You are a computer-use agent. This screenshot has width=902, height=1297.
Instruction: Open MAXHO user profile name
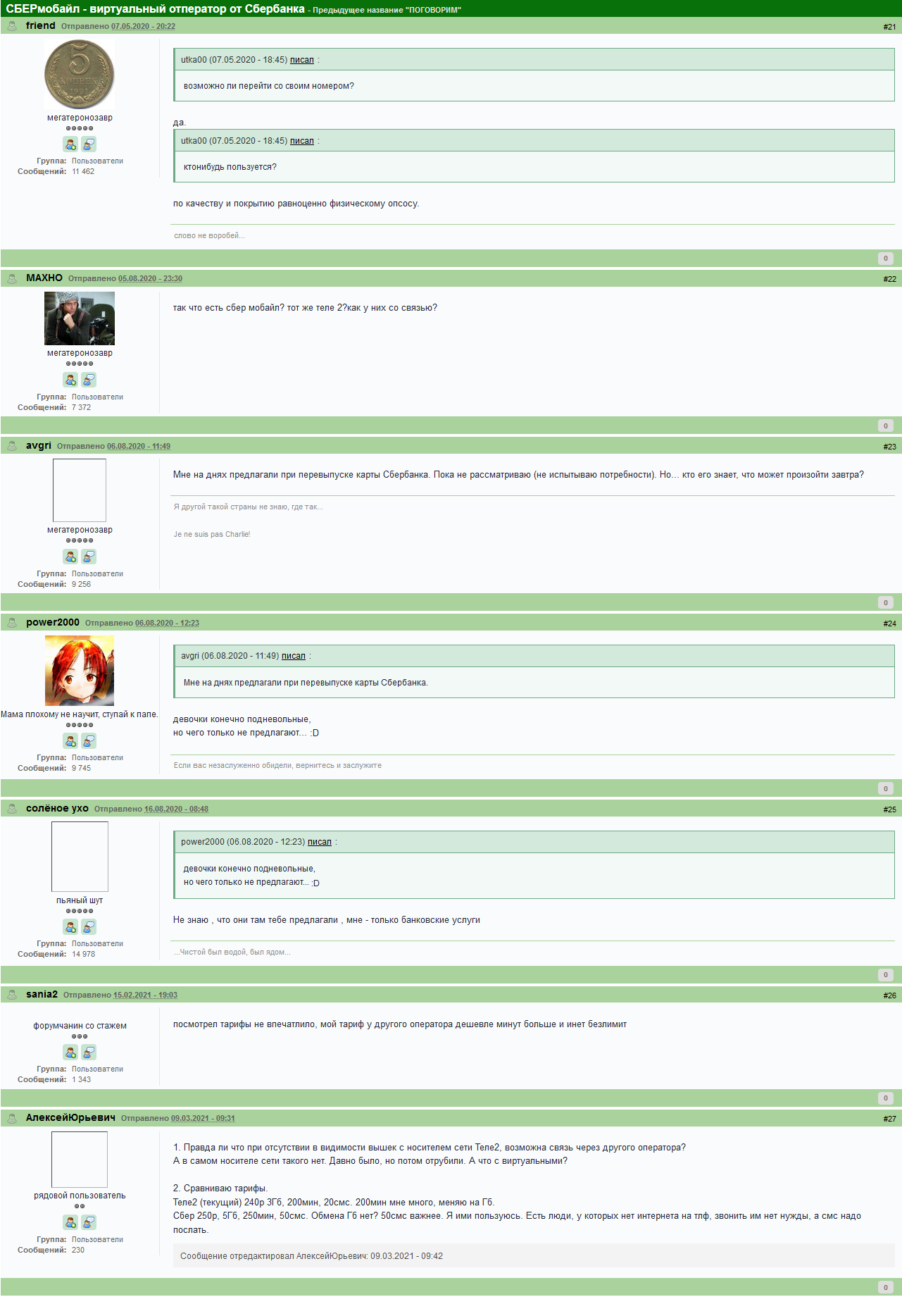coord(44,278)
